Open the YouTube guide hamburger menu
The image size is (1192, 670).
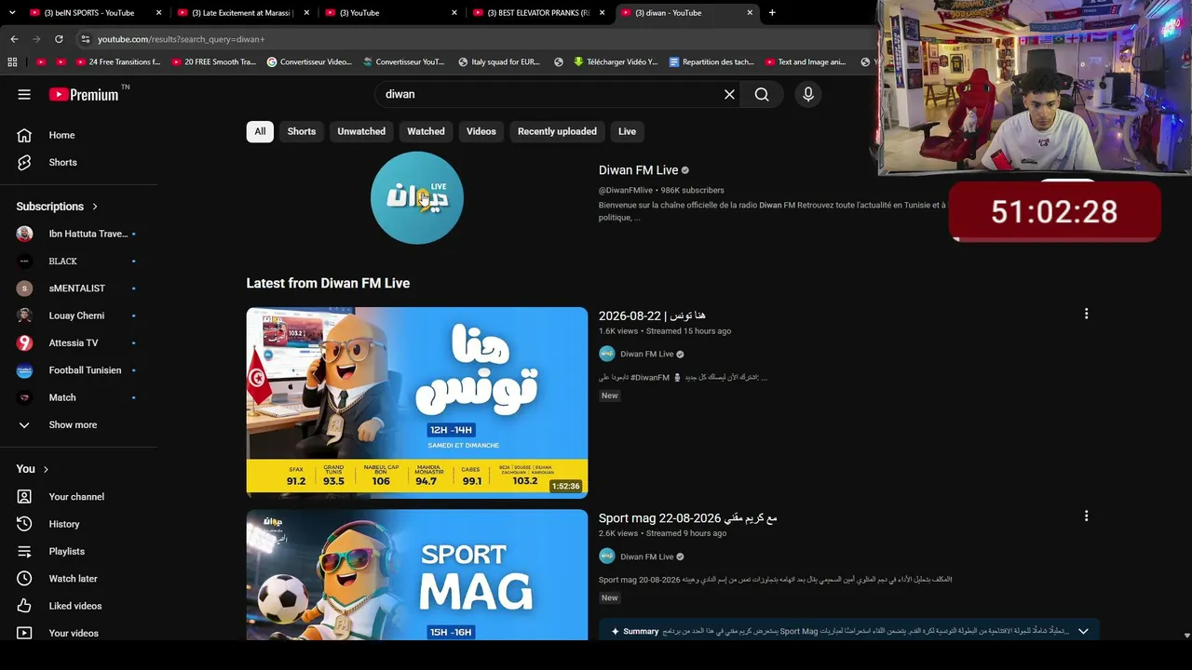coord(24,94)
